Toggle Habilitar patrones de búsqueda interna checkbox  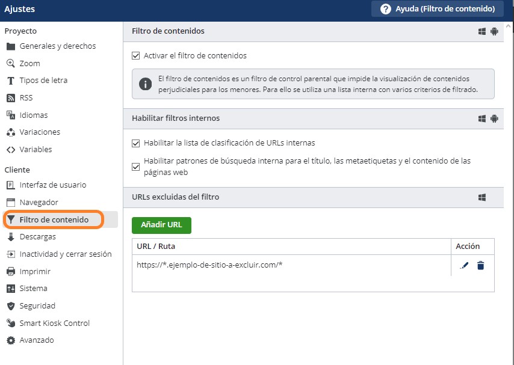point(135,167)
